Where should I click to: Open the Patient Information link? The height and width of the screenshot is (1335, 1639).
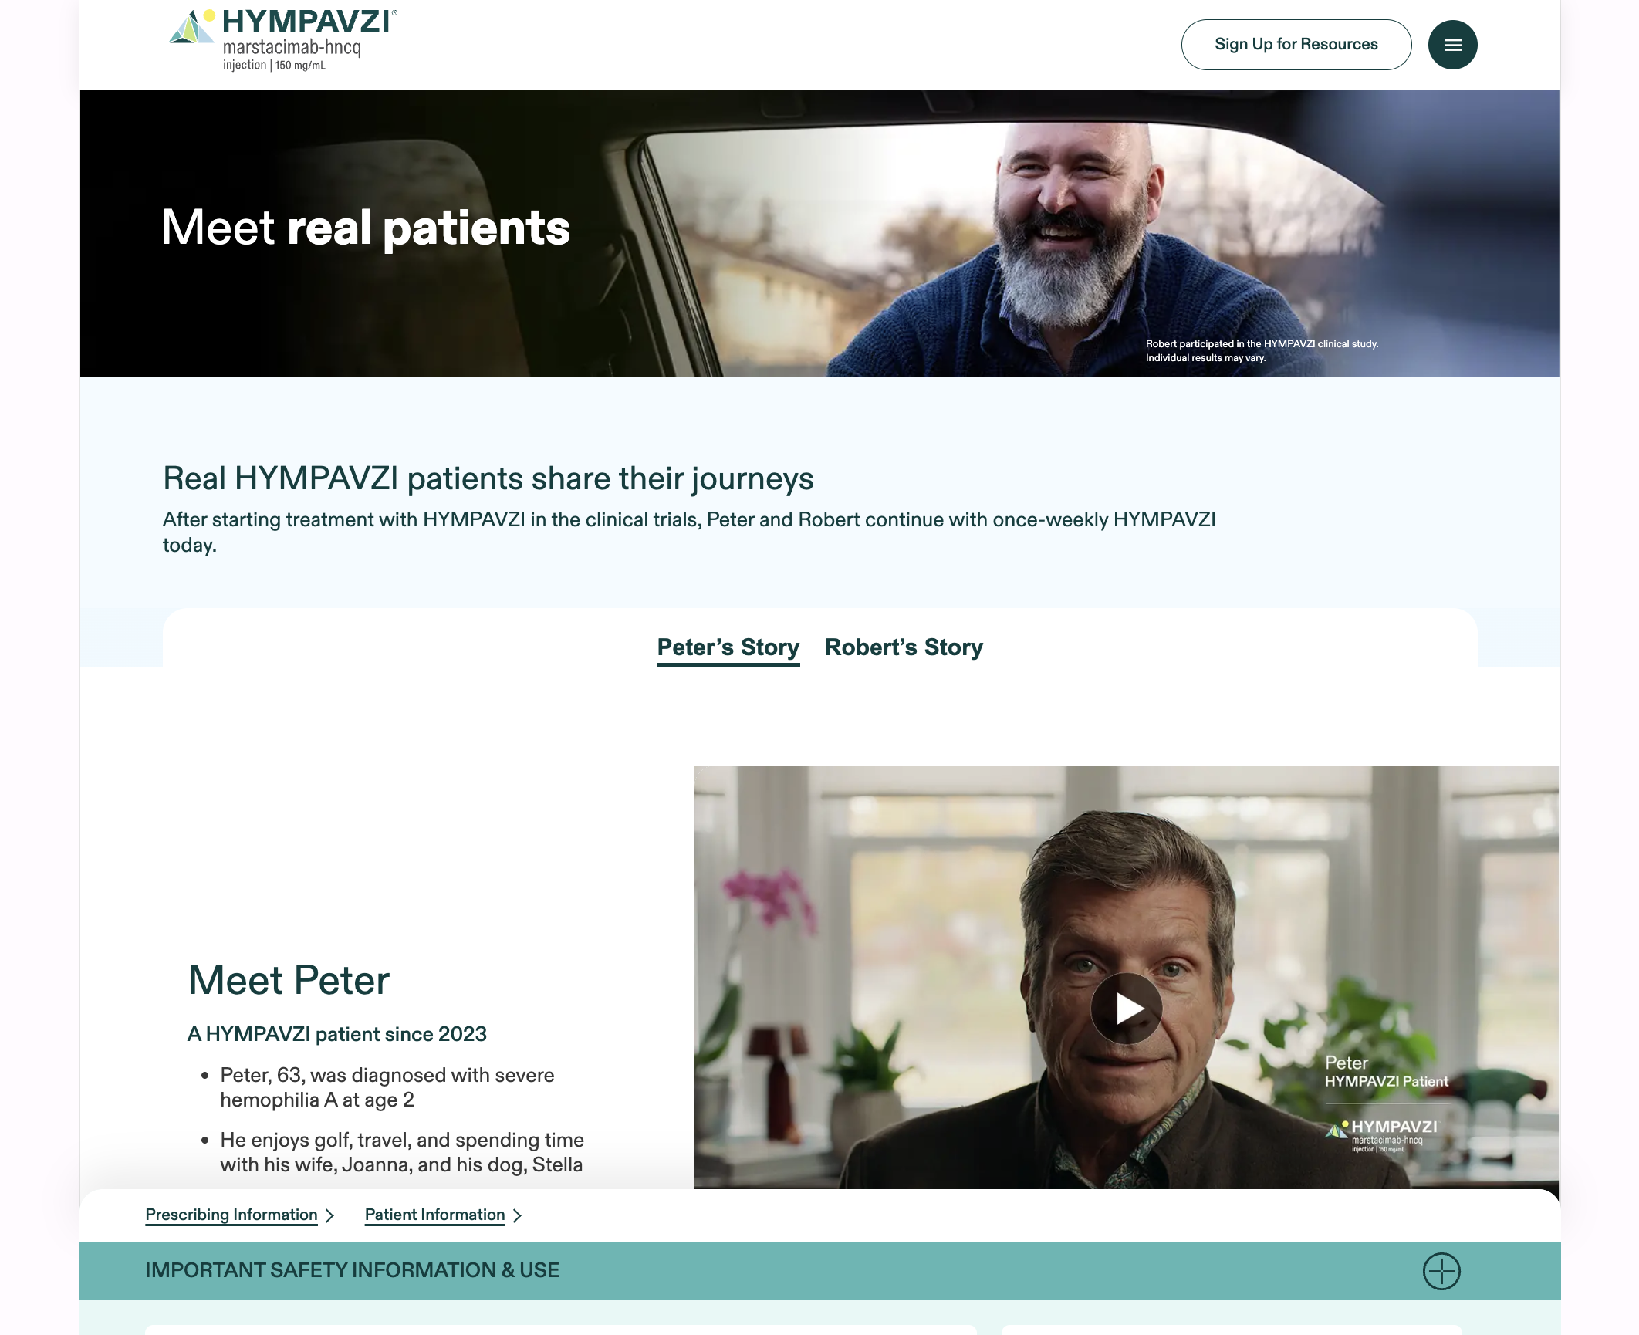[x=434, y=1215]
